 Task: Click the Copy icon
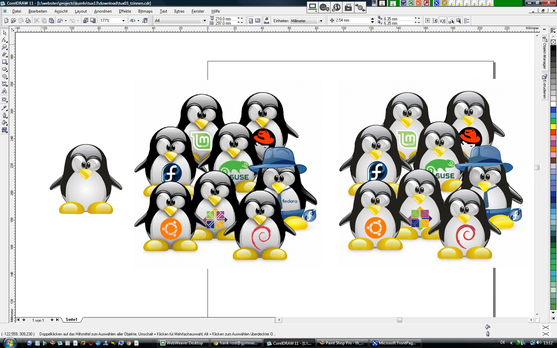coord(44,21)
